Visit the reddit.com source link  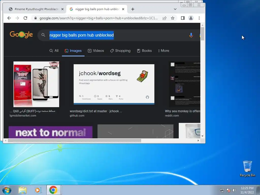pos(172,116)
